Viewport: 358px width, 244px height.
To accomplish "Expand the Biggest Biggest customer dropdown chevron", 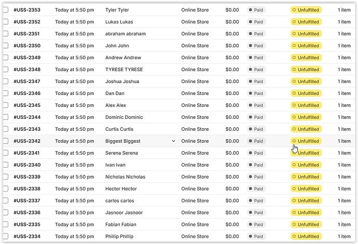I will point(173,141).
